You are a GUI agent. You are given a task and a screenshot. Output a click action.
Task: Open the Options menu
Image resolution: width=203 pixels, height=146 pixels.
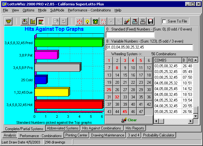click(x=29, y=10)
